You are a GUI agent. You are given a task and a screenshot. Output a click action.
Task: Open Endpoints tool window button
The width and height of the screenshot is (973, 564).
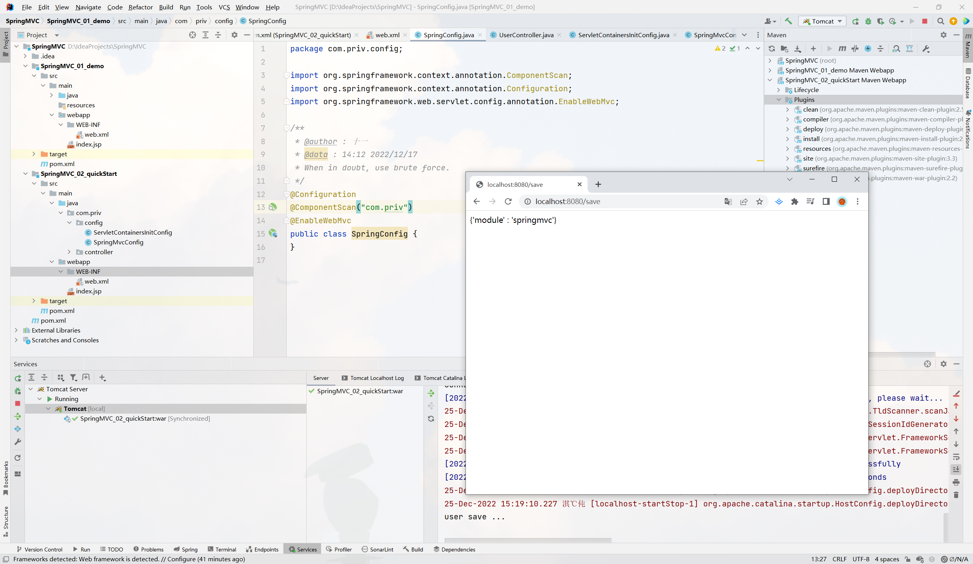(262, 550)
